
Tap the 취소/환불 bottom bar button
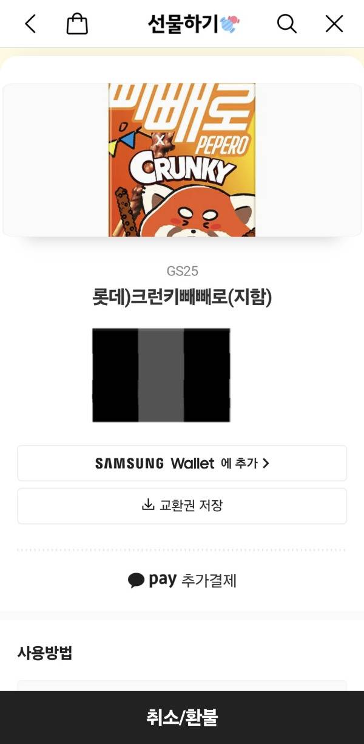point(182,718)
